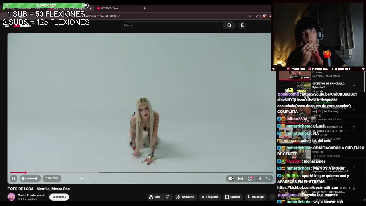Click the red video progress bar

[x=17, y=173]
